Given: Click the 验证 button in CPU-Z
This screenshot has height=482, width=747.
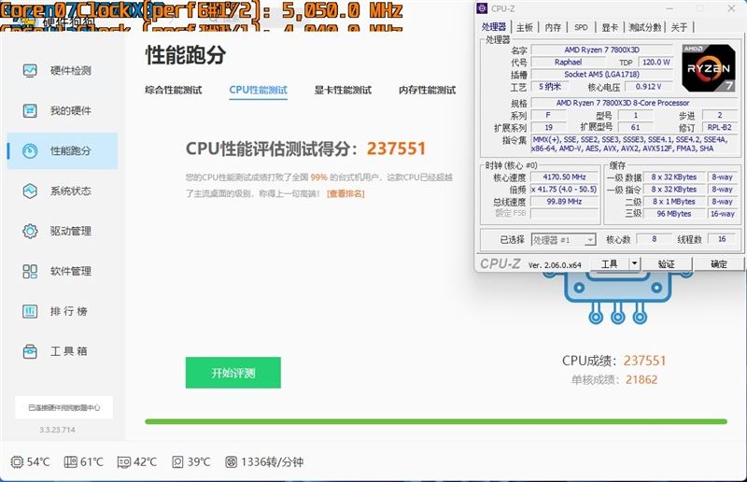Looking at the screenshot, I should (666, 263).
